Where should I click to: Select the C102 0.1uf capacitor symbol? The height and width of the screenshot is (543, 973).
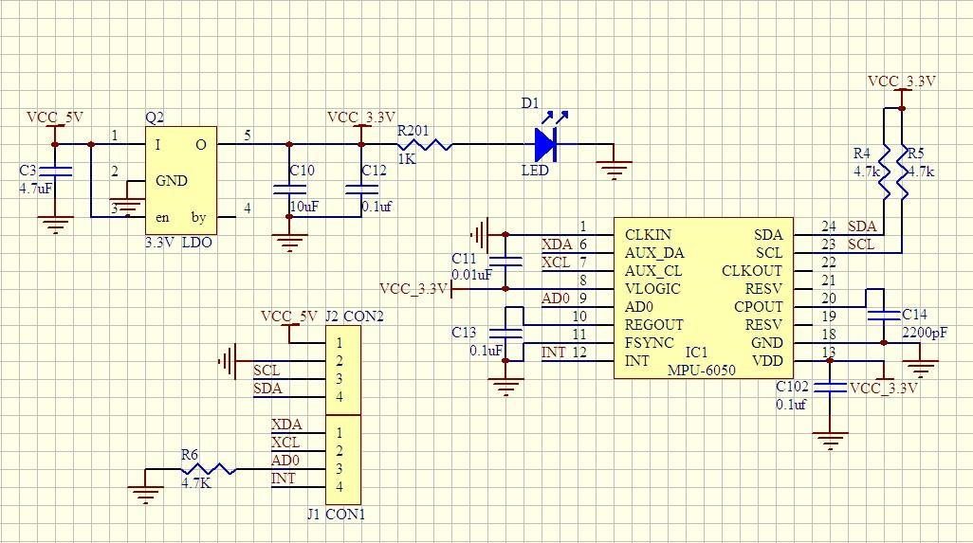830,388
